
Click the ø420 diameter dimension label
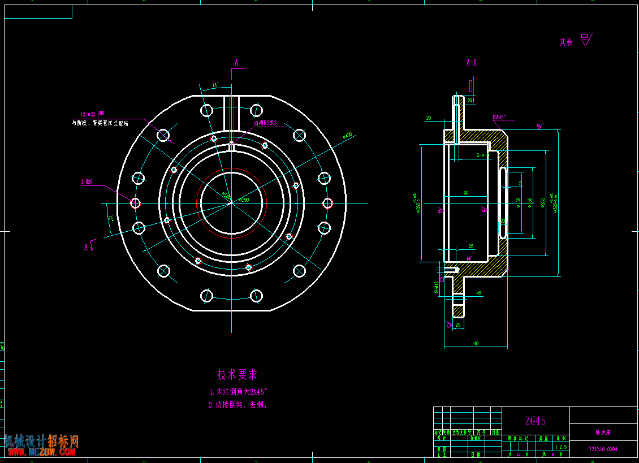point(347,135)
